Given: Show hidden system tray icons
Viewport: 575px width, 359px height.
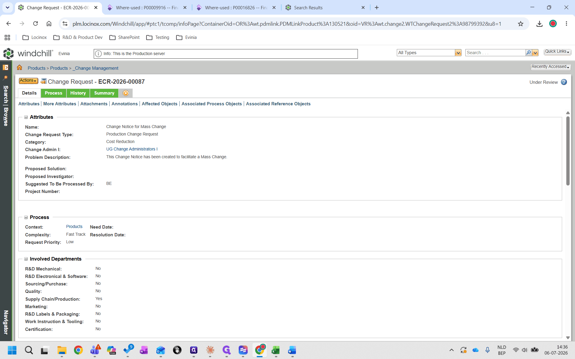Looking at the screenshot, I should (452, 350).
